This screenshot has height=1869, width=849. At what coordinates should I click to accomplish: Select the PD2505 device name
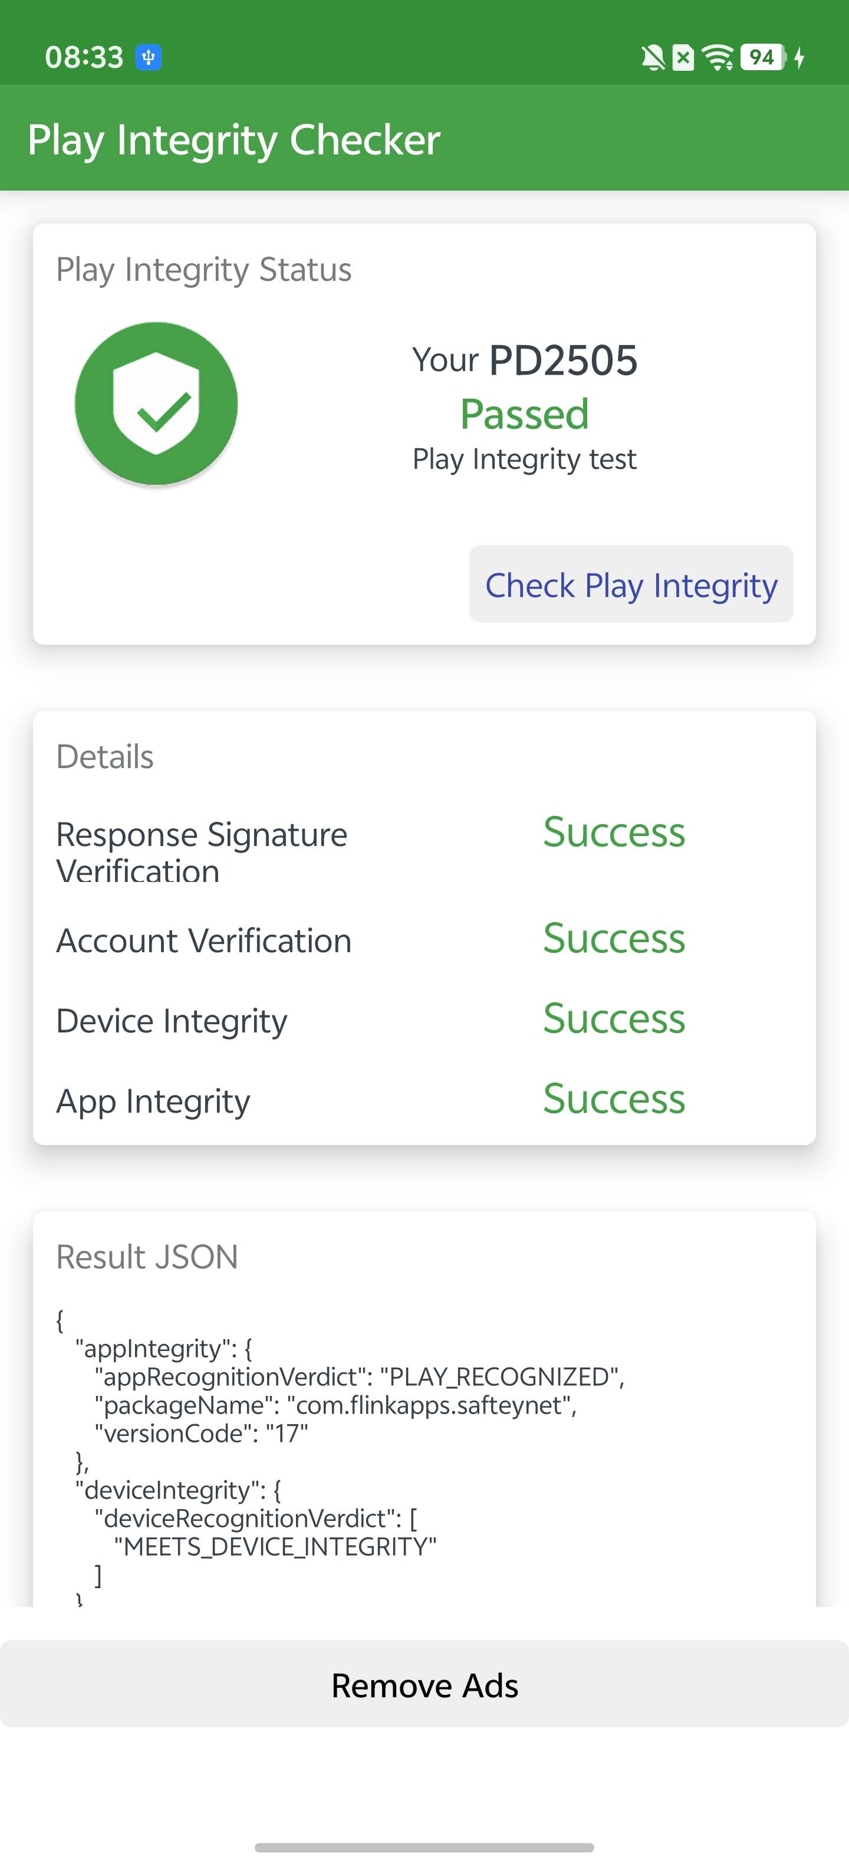tap(562, 360)
